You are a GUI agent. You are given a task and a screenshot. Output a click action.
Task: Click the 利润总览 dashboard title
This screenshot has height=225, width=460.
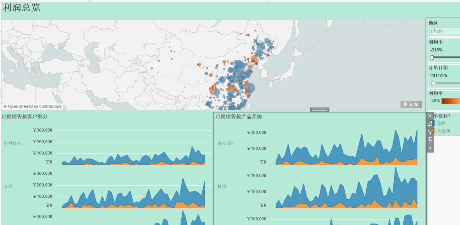coord(21,7)
